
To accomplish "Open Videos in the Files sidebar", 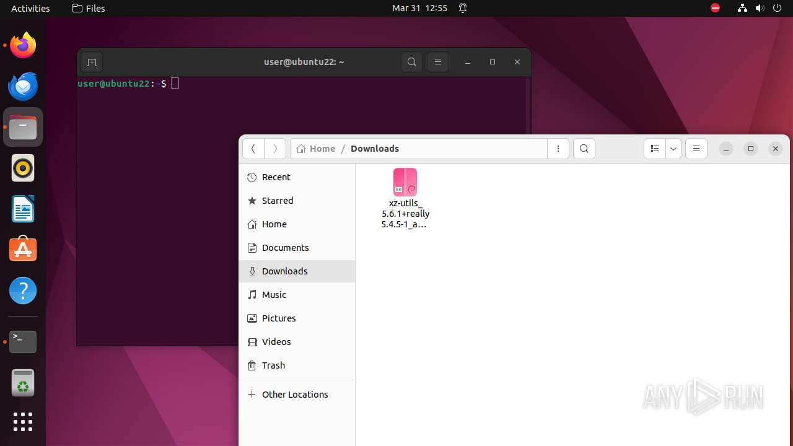I will click(x=297, y=342).
